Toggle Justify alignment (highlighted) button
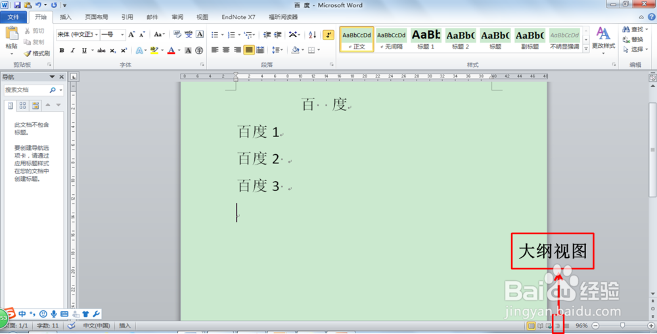This screenshot has width=657, height=334. (249, 51)
